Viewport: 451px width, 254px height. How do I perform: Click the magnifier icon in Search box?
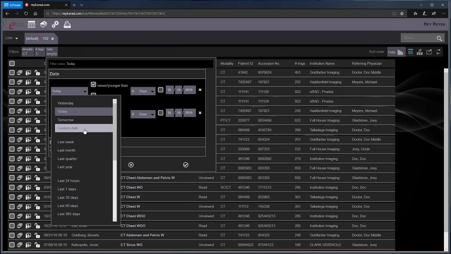click(439, 38)
